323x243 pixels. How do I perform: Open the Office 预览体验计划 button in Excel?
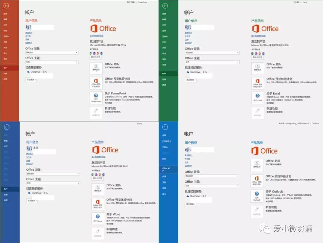pos(258,83)
